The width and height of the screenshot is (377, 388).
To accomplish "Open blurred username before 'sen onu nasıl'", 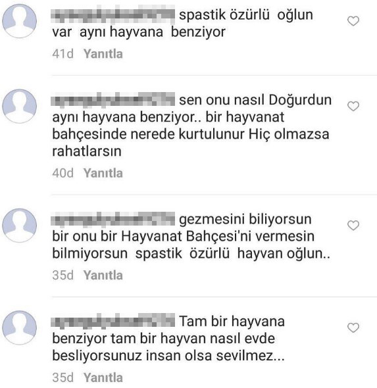I will click(113, 100).
